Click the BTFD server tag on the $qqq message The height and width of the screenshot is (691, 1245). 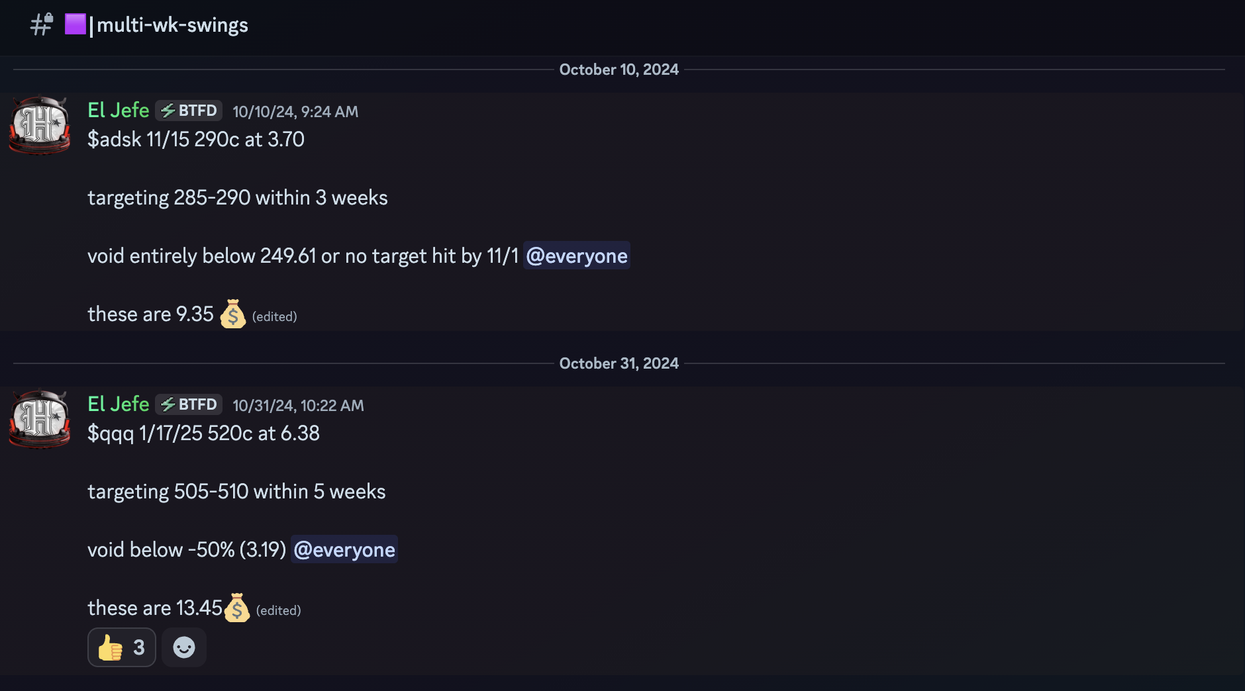pos(189,404)
